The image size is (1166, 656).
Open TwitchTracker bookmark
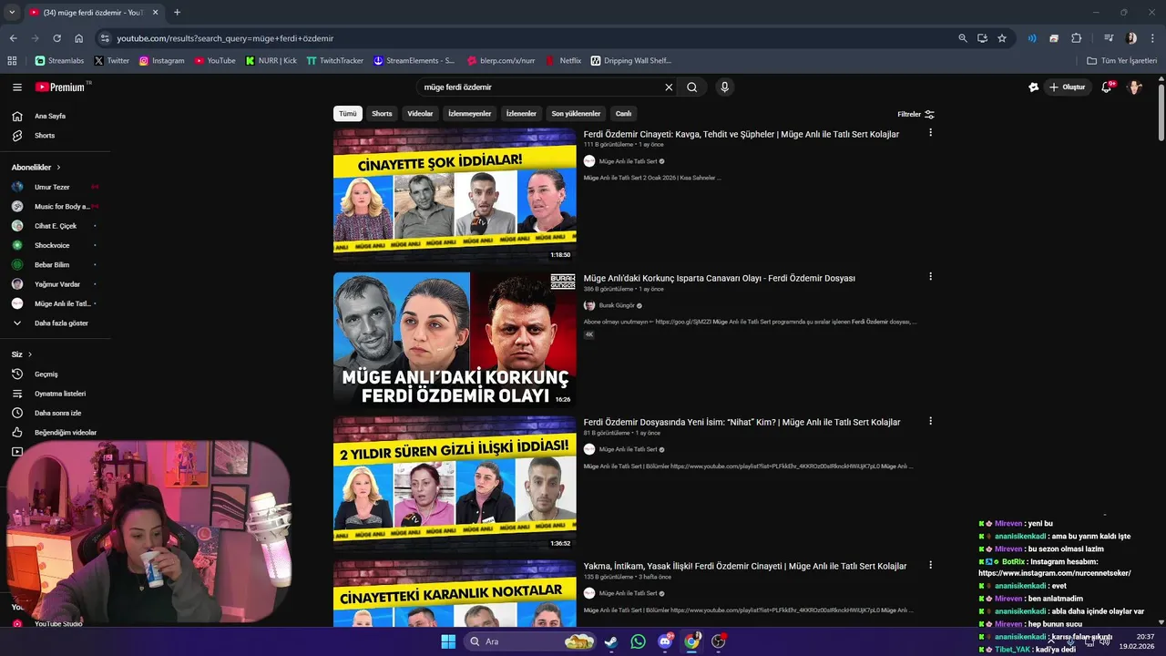334,61
